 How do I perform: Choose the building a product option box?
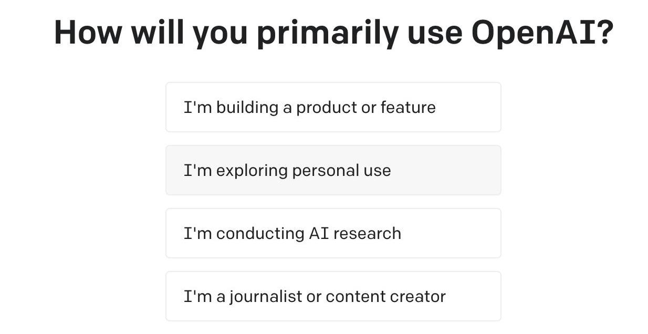click(x=333, y=107)
